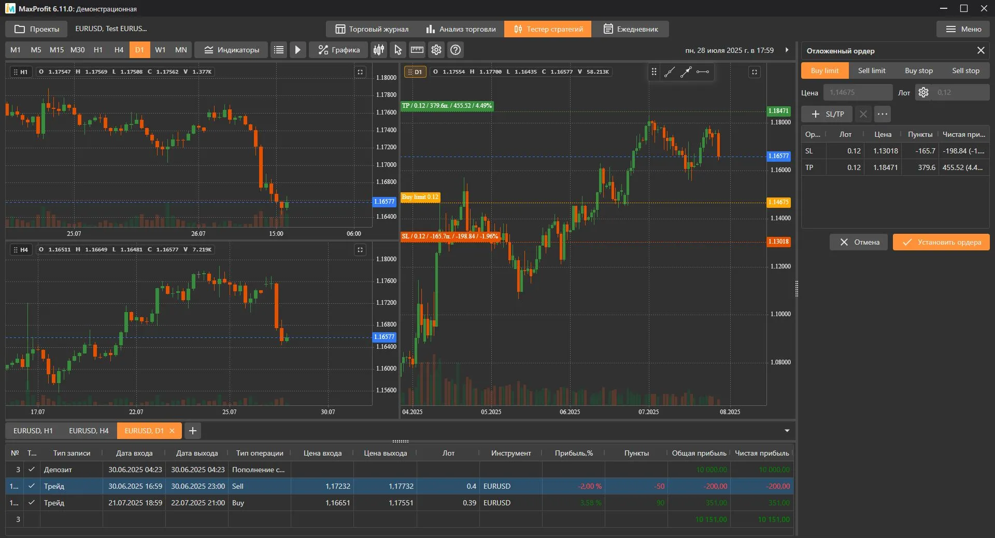The image size is (995, 538).
Task: Choose the Buy stop order type
Action: click(919, 70)
